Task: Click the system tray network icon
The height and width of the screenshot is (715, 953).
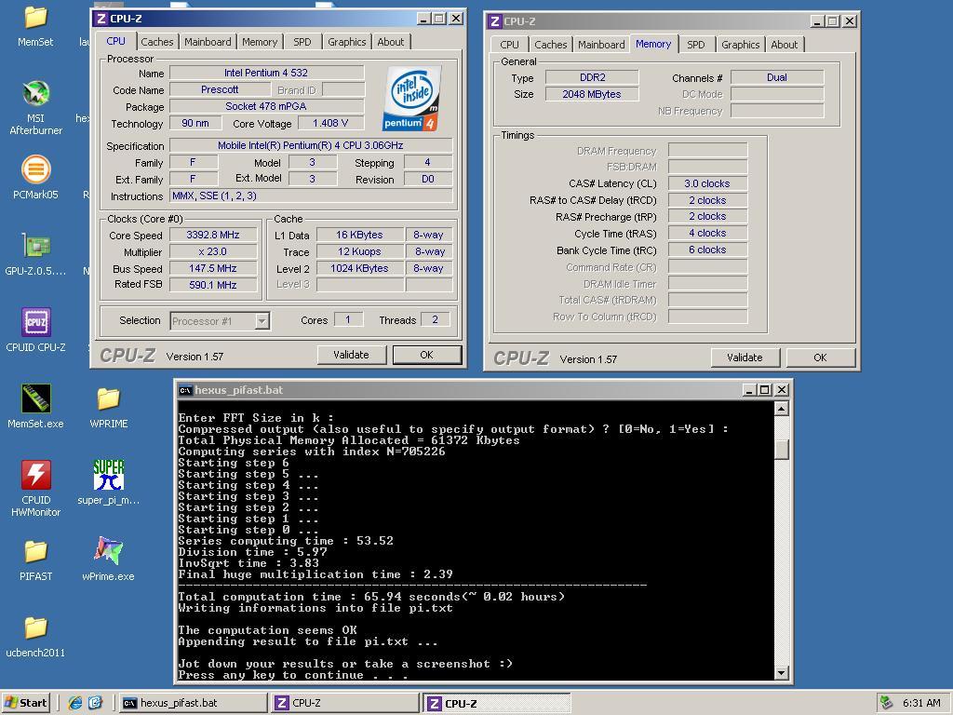Action: tap(887, 703)
